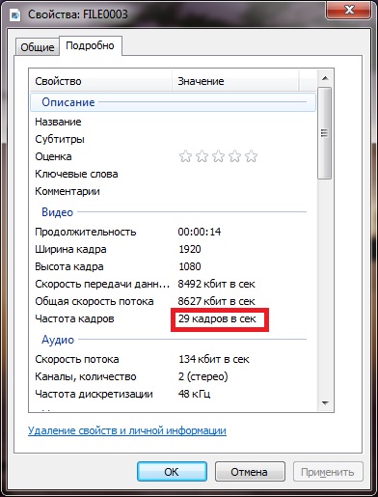Image resolution: width=378 pixels, height=497 pixels.
Task: Click the value 48 кГц
Action: [195, 394]
